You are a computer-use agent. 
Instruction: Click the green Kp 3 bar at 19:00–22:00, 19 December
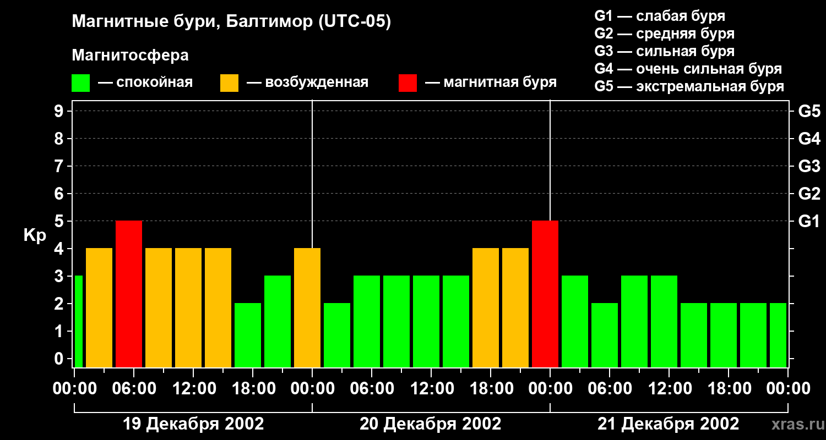(x=278, y=321)
